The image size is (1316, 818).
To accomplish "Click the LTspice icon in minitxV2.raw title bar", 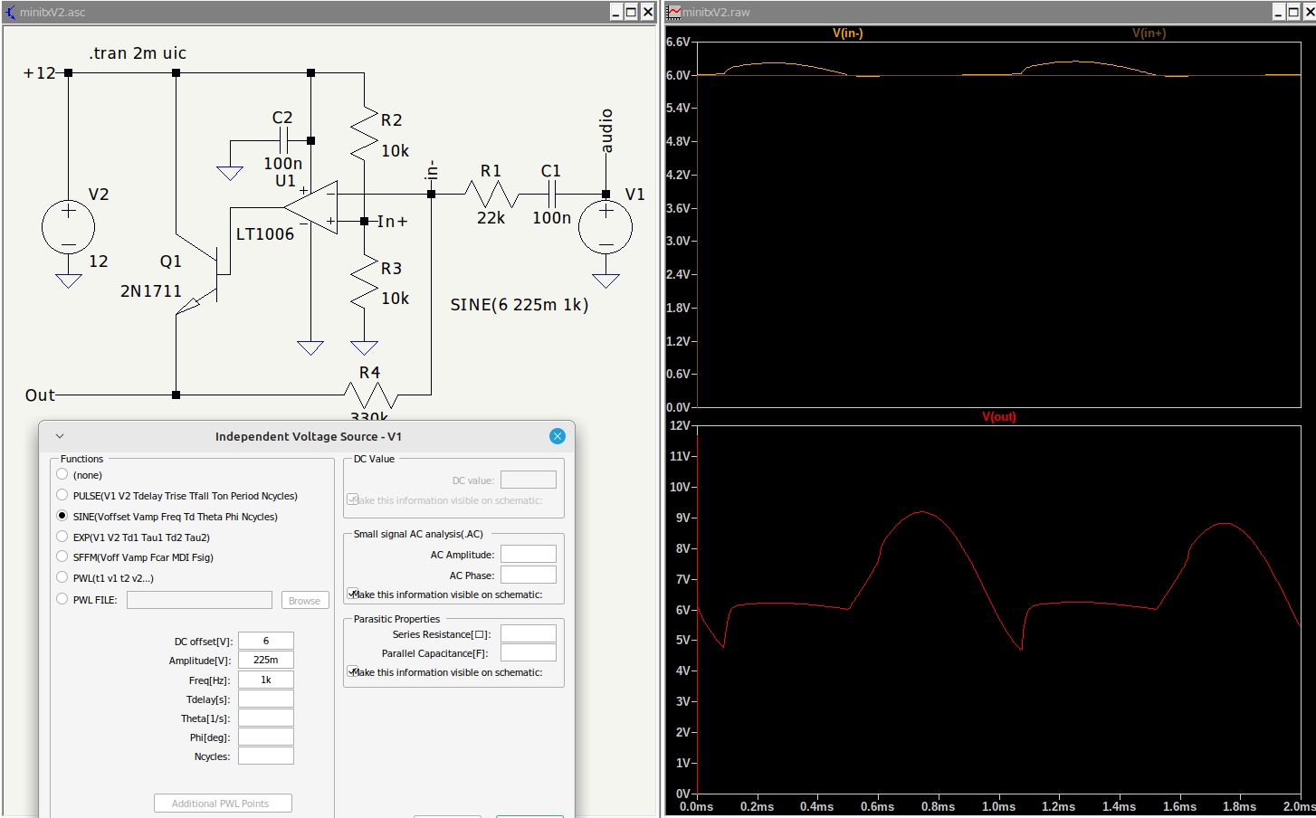I will (x=674, y=12).
